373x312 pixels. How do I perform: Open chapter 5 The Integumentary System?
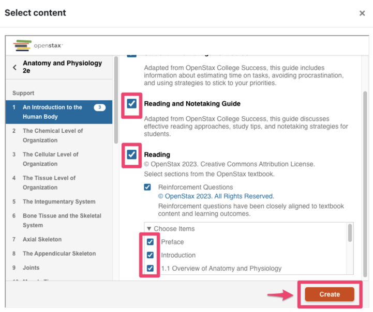click(58, 201)
